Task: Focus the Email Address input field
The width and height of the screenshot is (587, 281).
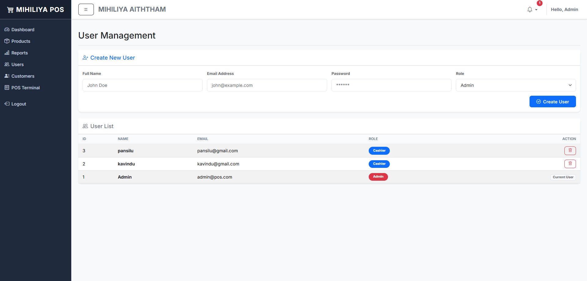Action: (x=267, y=85)
